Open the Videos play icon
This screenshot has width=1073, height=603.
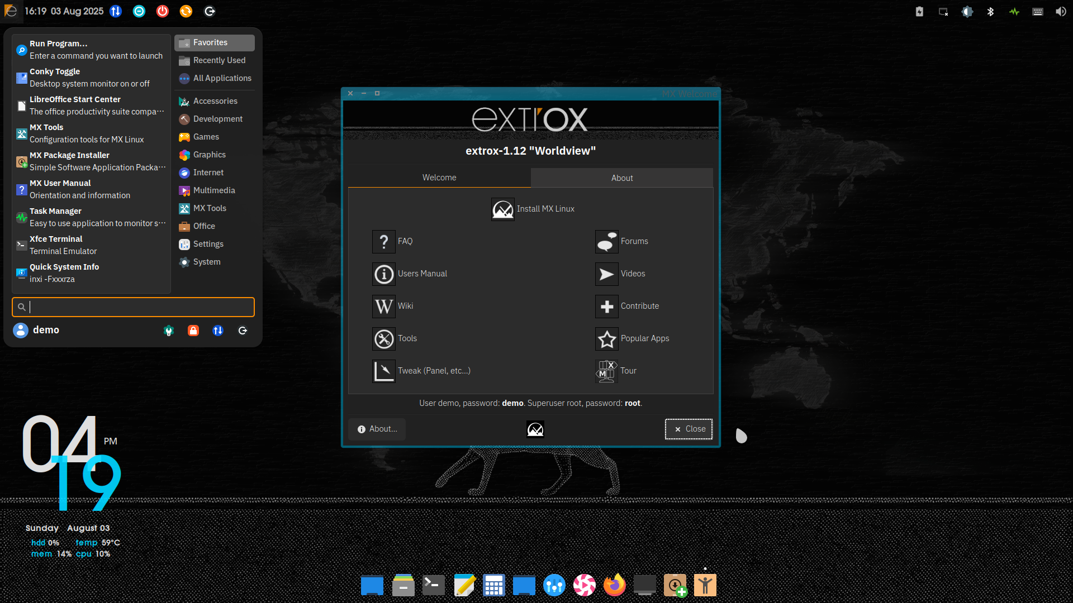(607, 274)
